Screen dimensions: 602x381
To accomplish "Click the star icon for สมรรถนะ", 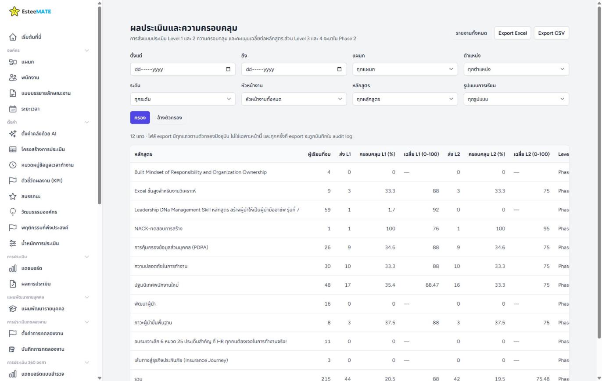I will [x=13, y=196].
